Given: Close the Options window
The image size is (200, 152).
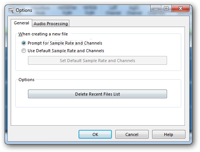Looking at the screenshot, I should (180, 8).
